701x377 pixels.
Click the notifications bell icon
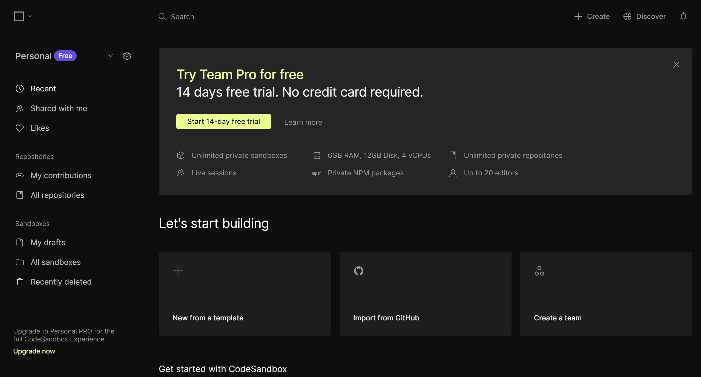[683, 16]
